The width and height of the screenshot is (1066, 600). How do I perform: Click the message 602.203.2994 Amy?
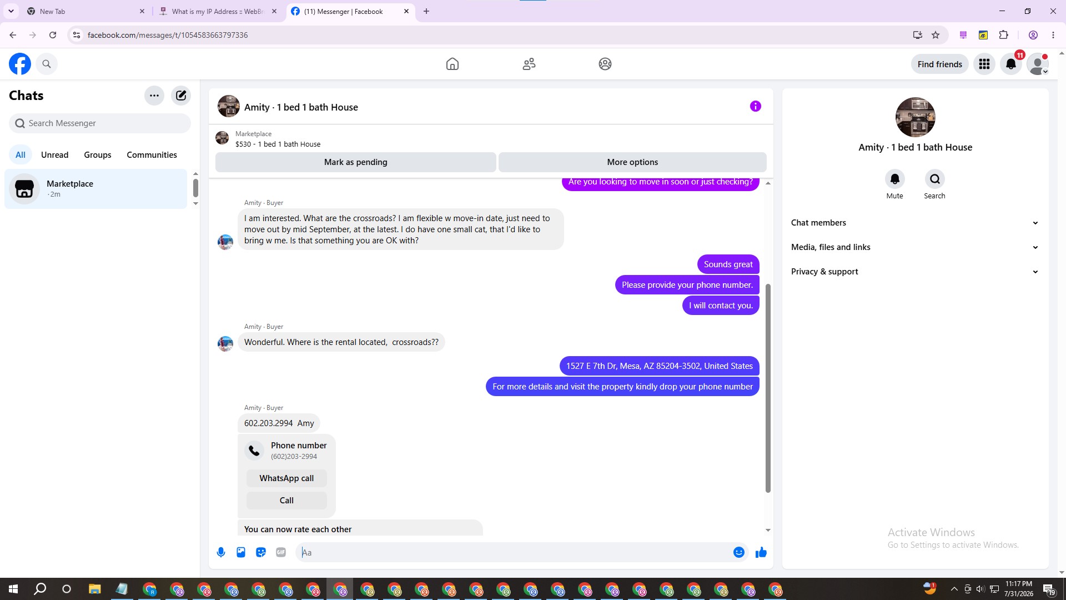279,423
